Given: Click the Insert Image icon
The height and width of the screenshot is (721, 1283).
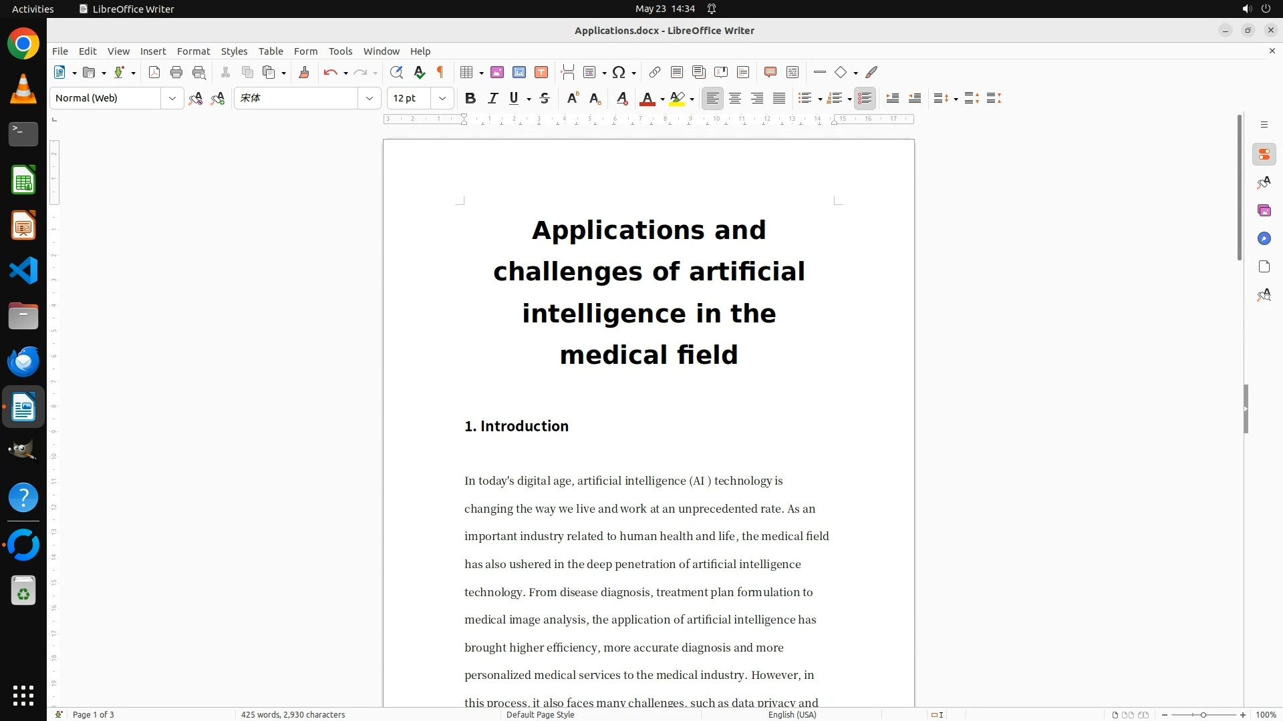Looking at the screenshot, I should (496, 73).
